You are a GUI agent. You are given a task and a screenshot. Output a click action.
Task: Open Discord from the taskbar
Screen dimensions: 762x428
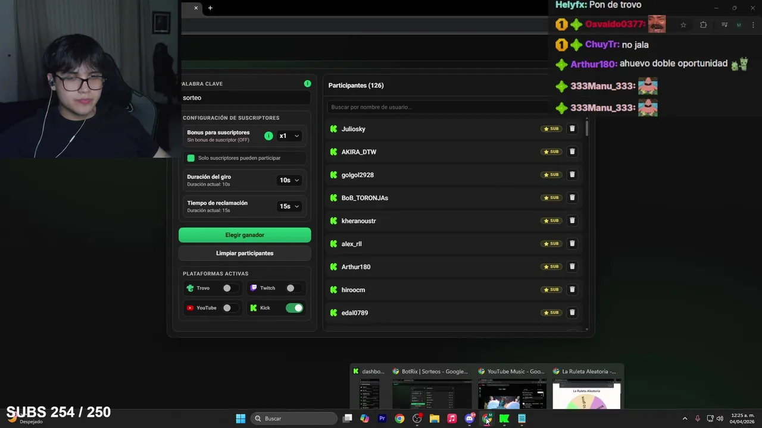coord(469,418)
